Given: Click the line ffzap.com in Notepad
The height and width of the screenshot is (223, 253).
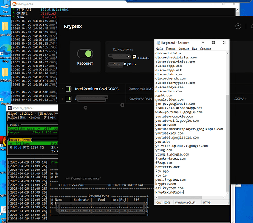Looking at the screenshot, I should (164, 163).
